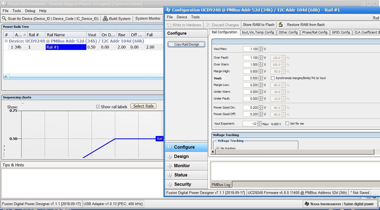The height and width of the screenshot is (210, 380).
Task: Open the Help menu
Action: point(43,11)
